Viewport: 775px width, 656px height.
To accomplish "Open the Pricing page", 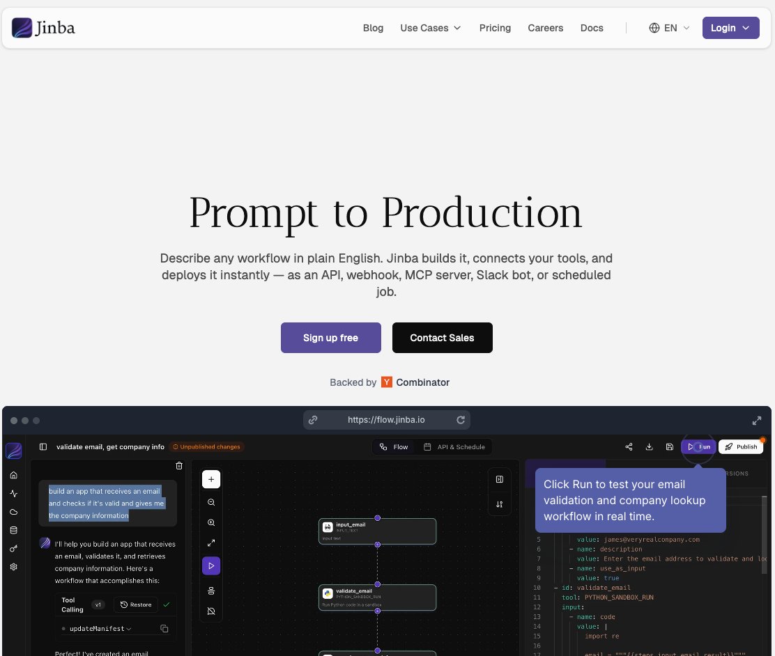I will pyautogui.click(x=495, y=28).
